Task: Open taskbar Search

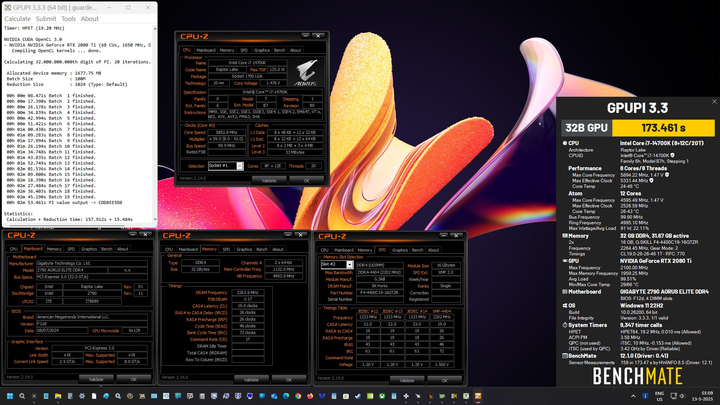Action: [x=22, y=396]
